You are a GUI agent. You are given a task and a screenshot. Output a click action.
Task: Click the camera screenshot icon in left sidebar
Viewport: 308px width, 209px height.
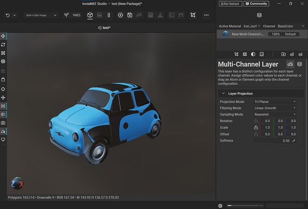(x=3, y=123)
